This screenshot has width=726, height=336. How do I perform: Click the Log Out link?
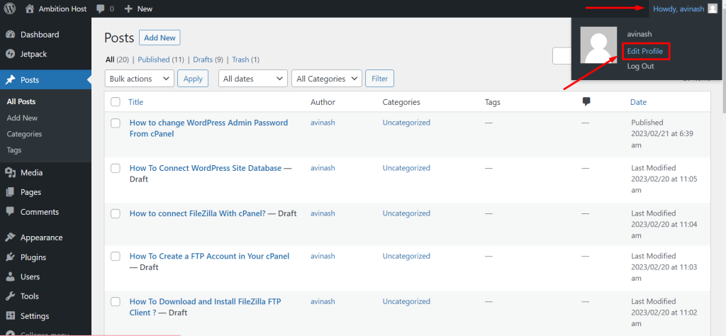click(x=640, y=66)
